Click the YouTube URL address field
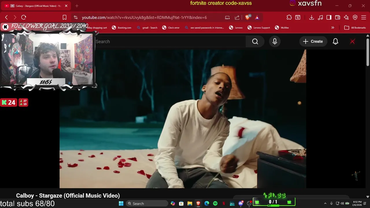The image size is (370, 208). (144, 17)
